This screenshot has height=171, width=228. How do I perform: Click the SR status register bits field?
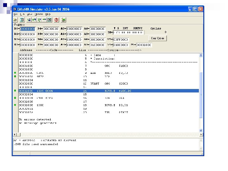[128, 32]
